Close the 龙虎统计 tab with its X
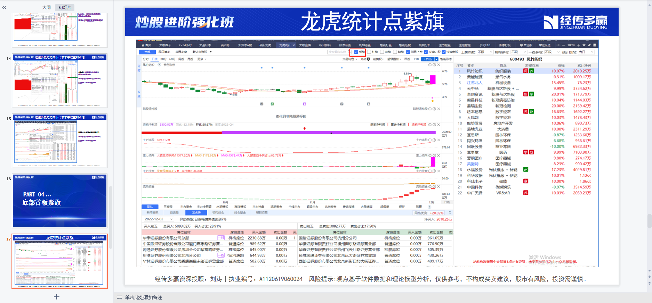The image size is (652, 303). coord(293,45)
